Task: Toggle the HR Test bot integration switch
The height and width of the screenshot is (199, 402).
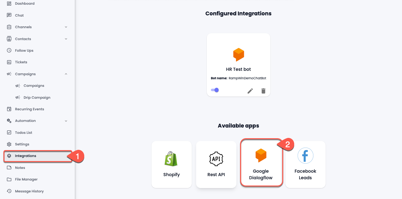Action: point(215,90)
